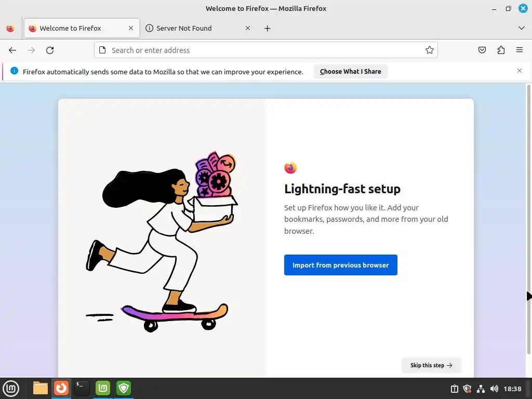Focus the Search or enter address bar
This screenshot has height=399, width=532.
pyautogui.click(x=266, y=50)
